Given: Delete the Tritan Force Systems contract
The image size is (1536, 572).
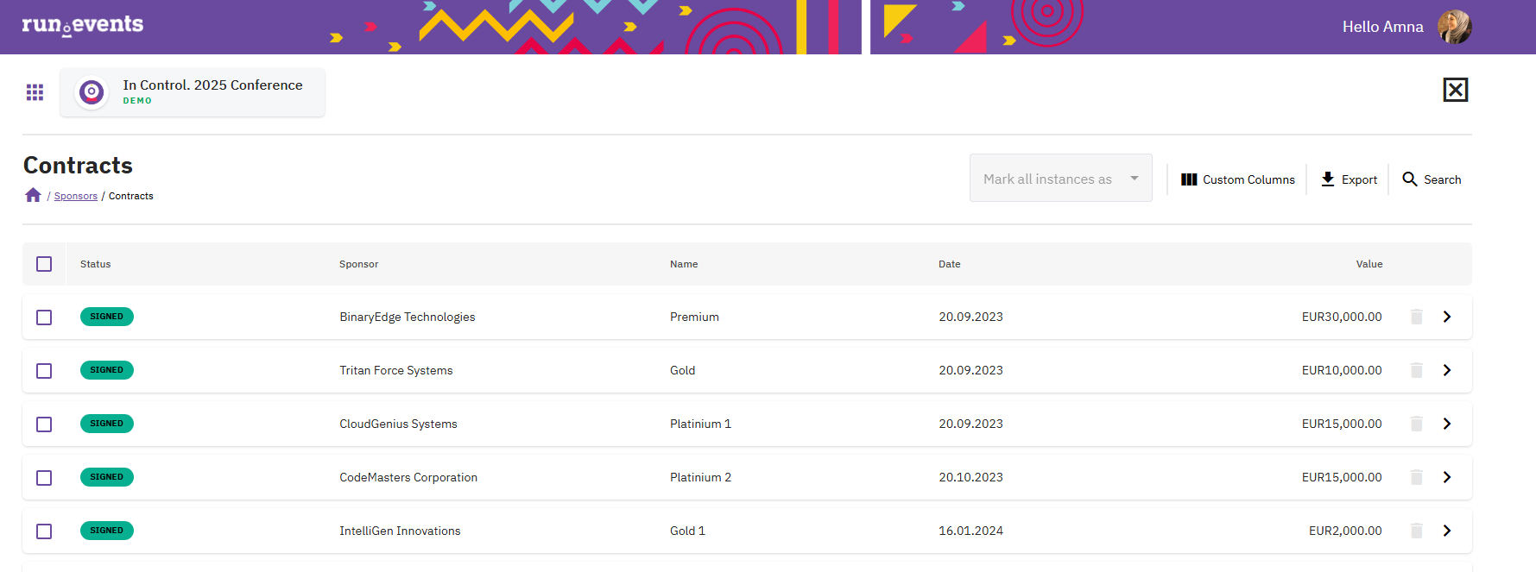Looking at the screenshot, I should (x=1417, y=370).
